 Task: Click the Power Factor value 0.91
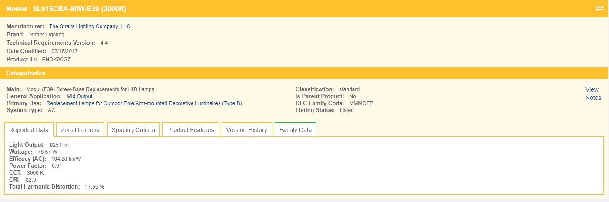click(57, 166)
